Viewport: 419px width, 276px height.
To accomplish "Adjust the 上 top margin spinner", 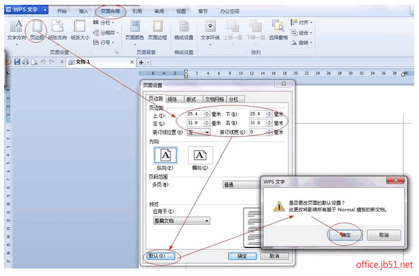I will (x=207, y=114).
